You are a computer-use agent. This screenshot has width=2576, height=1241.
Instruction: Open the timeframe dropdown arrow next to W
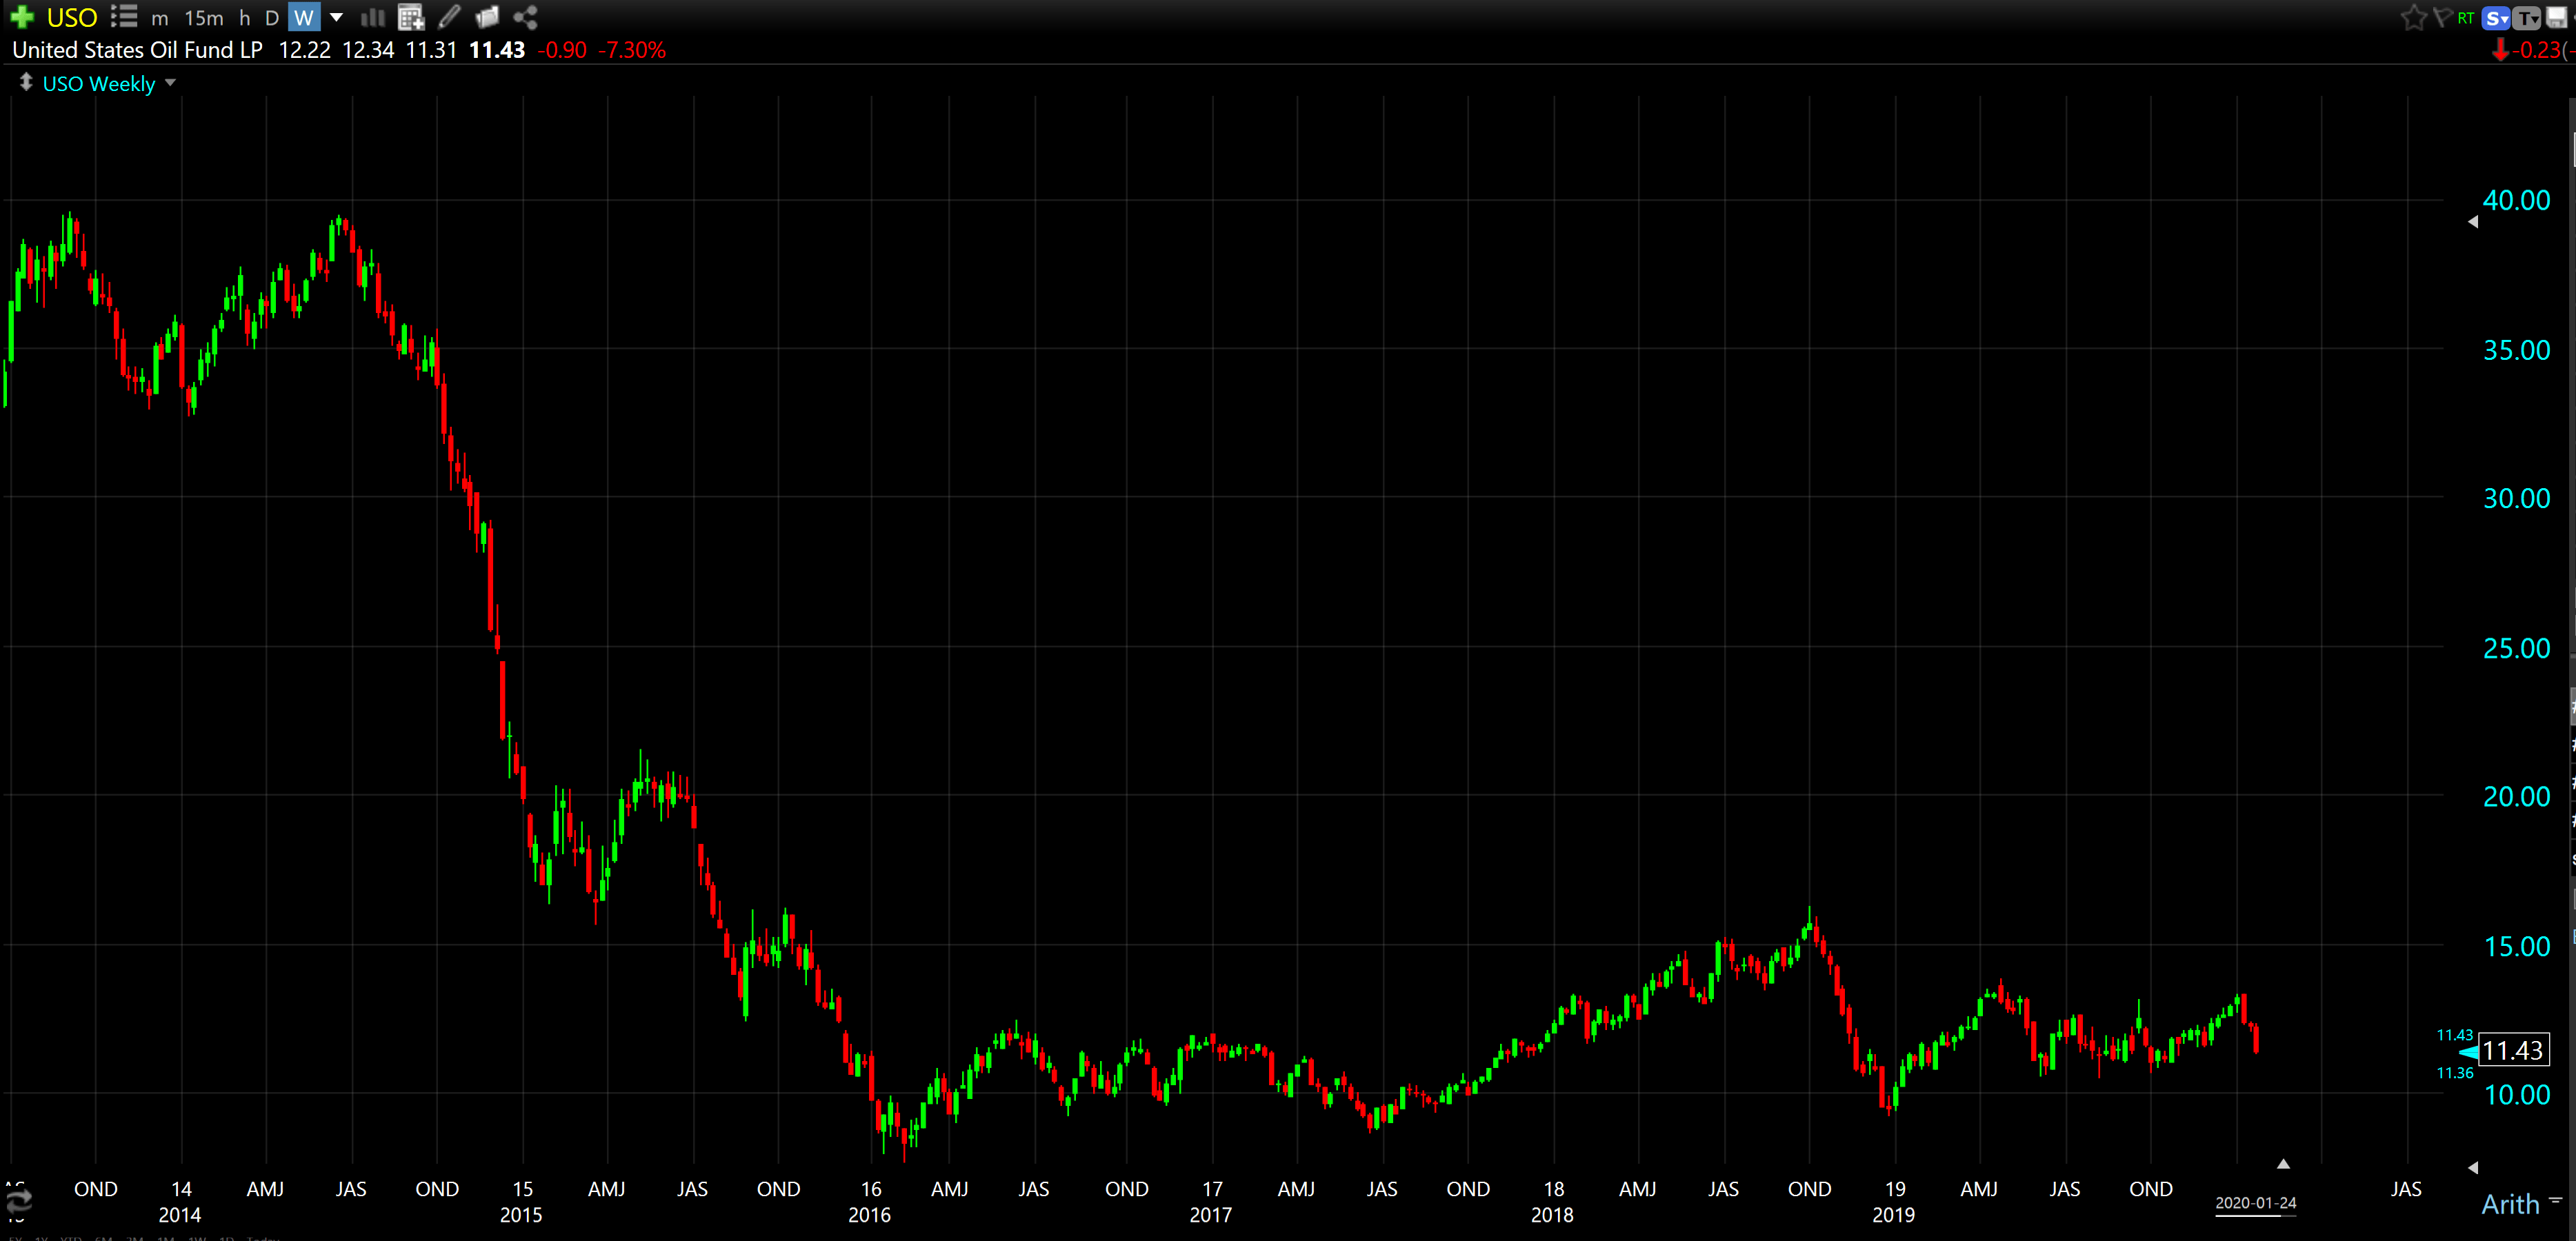337,17
